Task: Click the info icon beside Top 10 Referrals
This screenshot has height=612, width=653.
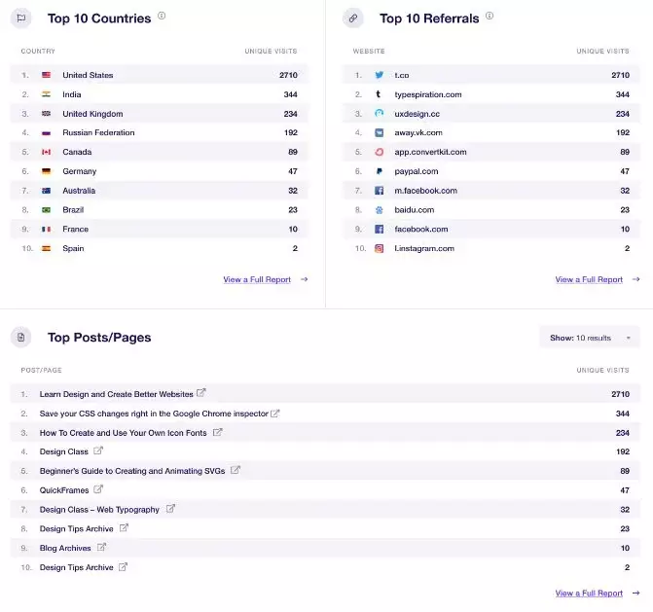Action: pos(490,16)
